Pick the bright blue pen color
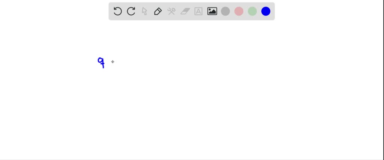The height and width of the screenshot is (160, 384). click(x=266, y=11)
